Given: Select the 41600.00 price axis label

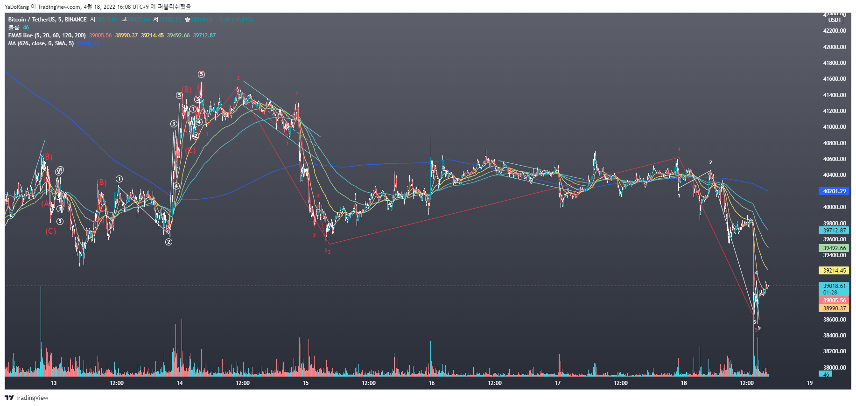Looking at the screenshot, I should [835, 79].
